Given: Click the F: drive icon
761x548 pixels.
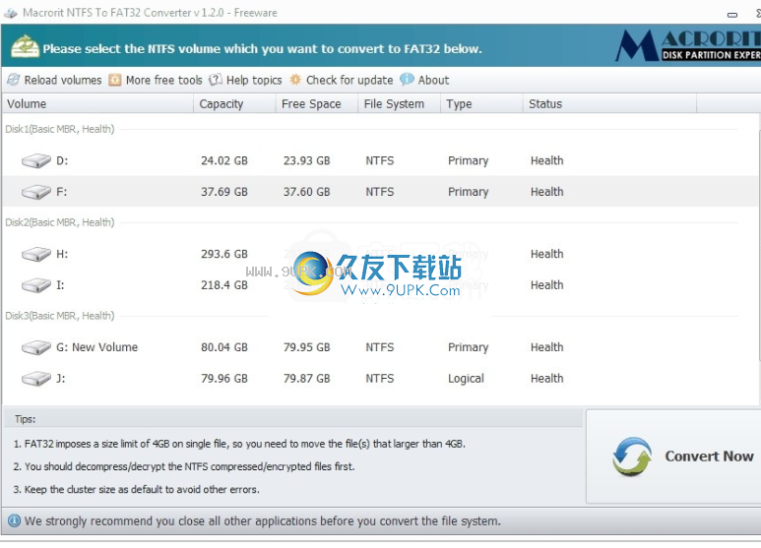Looking at the screenshot, I should (36, 192).
